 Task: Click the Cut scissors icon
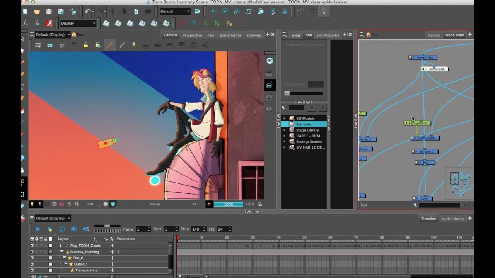tap(112, 12)
